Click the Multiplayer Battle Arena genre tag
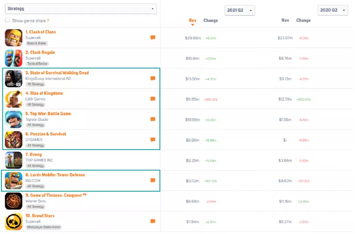The image size is (355, 234). (43, 227)
